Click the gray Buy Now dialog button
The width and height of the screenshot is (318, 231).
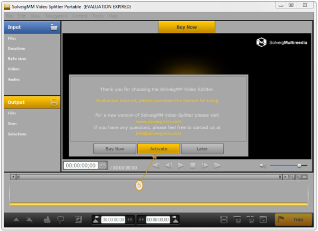tap(115, 149)
